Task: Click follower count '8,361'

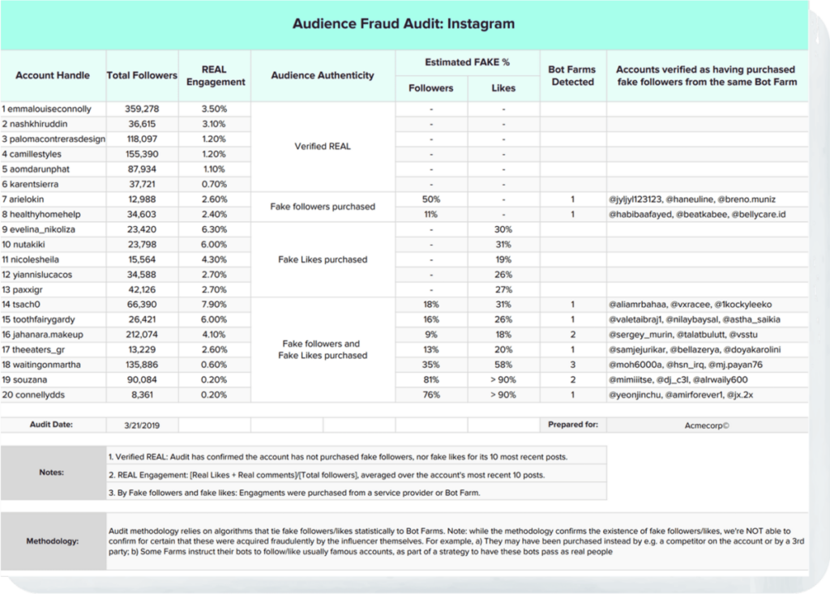Action: (x=142, y=395)
